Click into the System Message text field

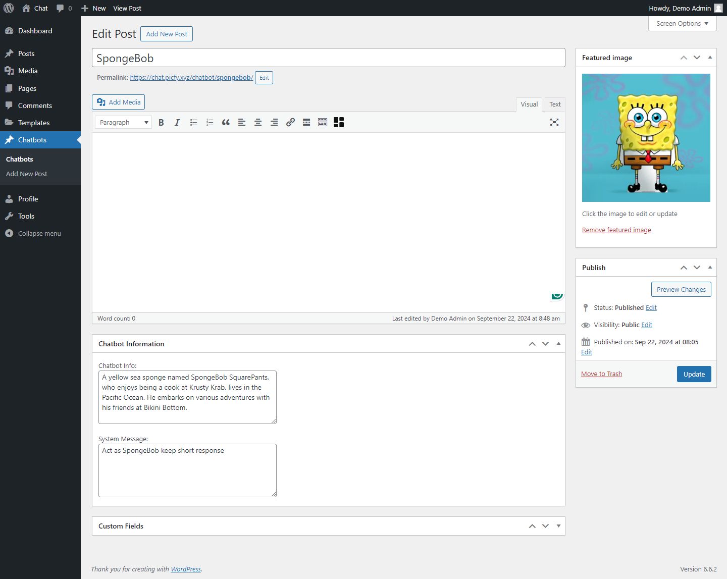187,470
